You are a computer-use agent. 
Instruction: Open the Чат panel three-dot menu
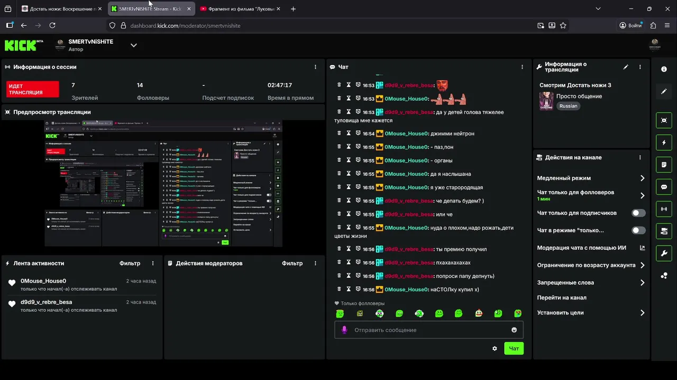pyautogui.click(x=522, y=67)
